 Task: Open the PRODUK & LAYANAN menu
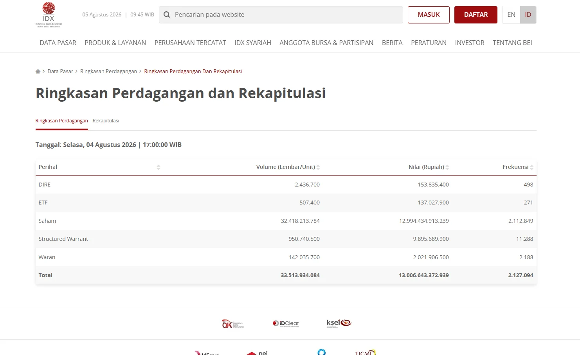tap(115, 43)
